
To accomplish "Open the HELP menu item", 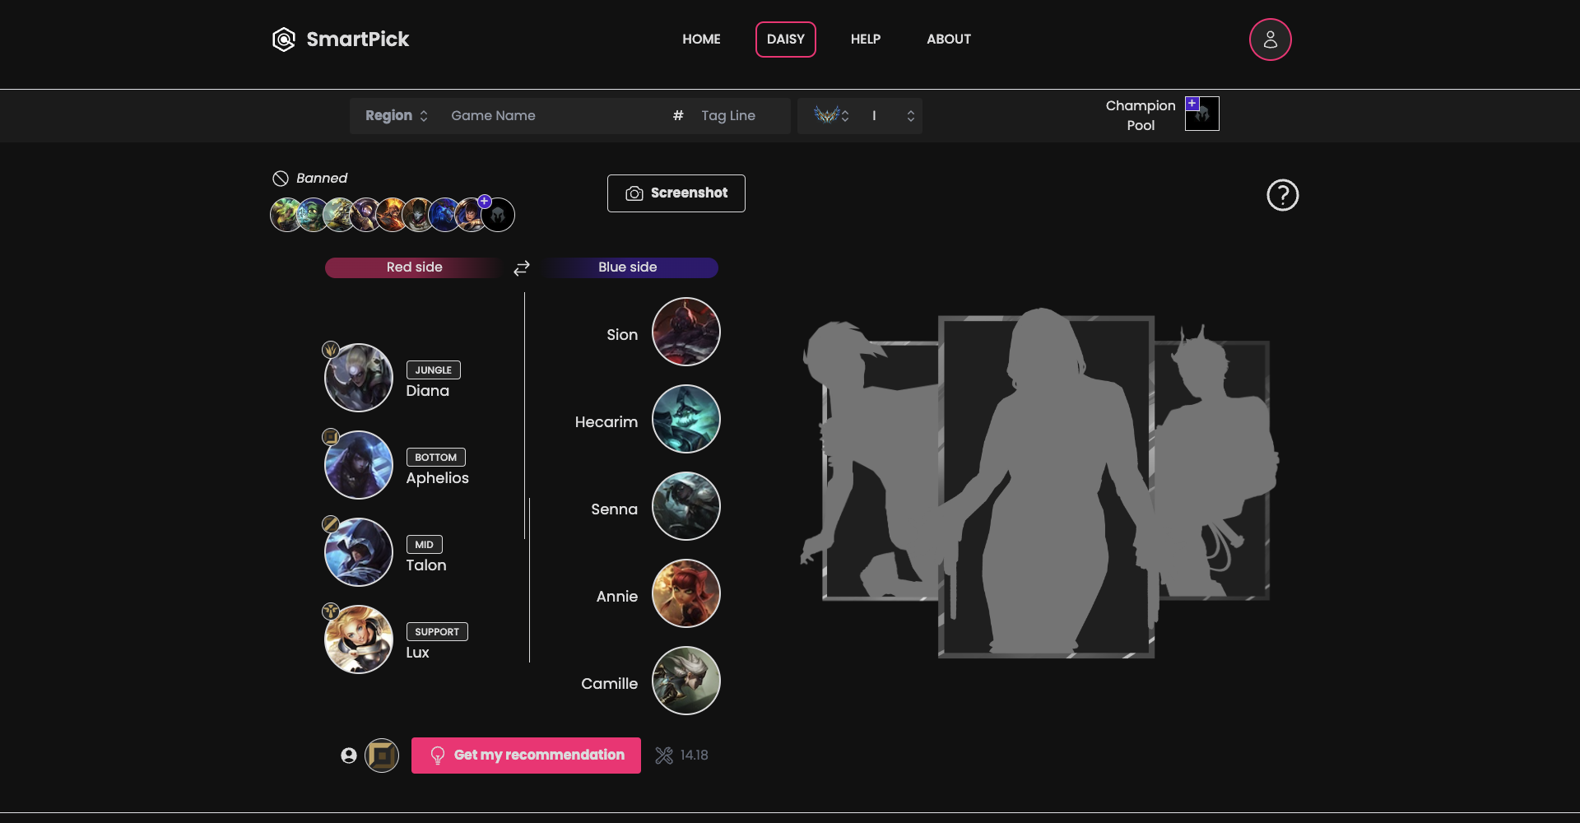I will [866, 40].
